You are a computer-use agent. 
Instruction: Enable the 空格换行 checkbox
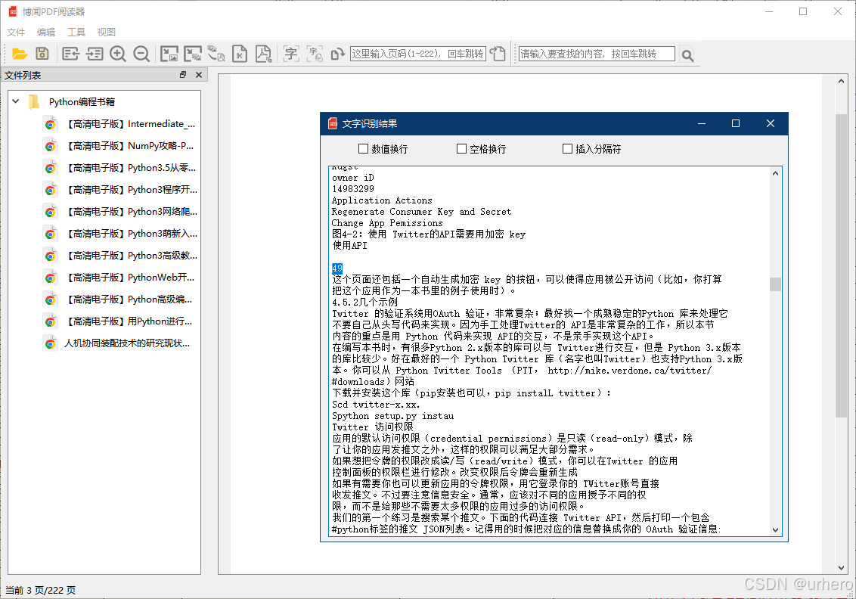(461, 148)
